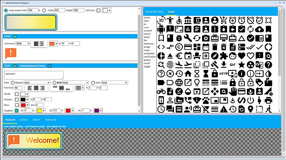This screenshot has width=286, height=160.
Task: Select the 3D rotation icon
Action: (161, 20)
